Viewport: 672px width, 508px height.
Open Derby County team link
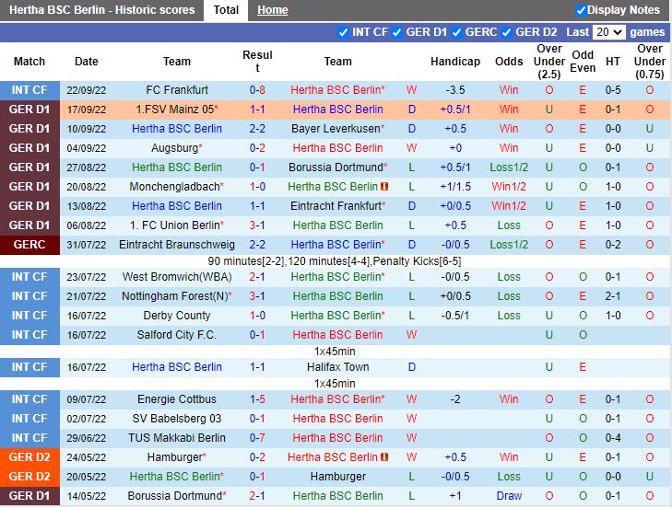pos(177,316)
